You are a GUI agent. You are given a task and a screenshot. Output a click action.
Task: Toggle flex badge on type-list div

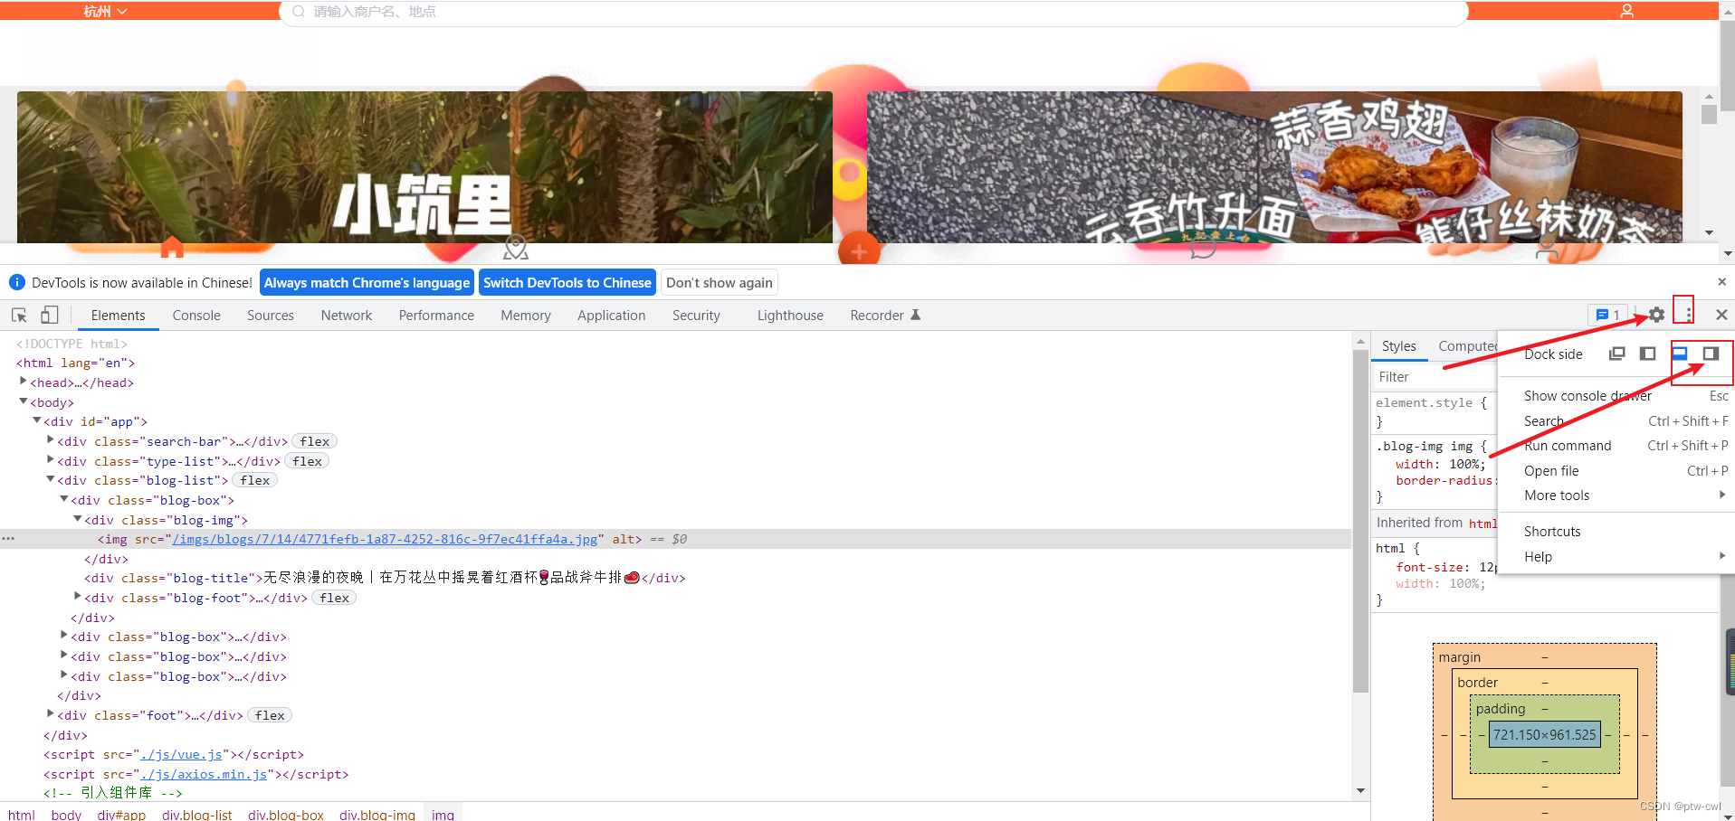308,461
